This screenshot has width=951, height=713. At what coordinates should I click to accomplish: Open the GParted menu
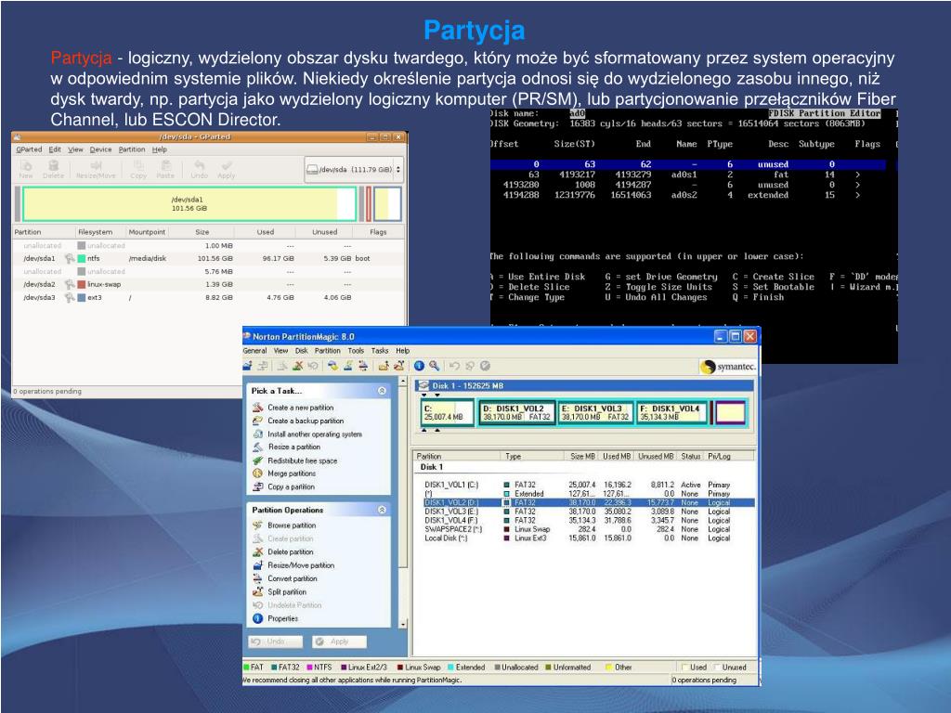click(29, 149)
